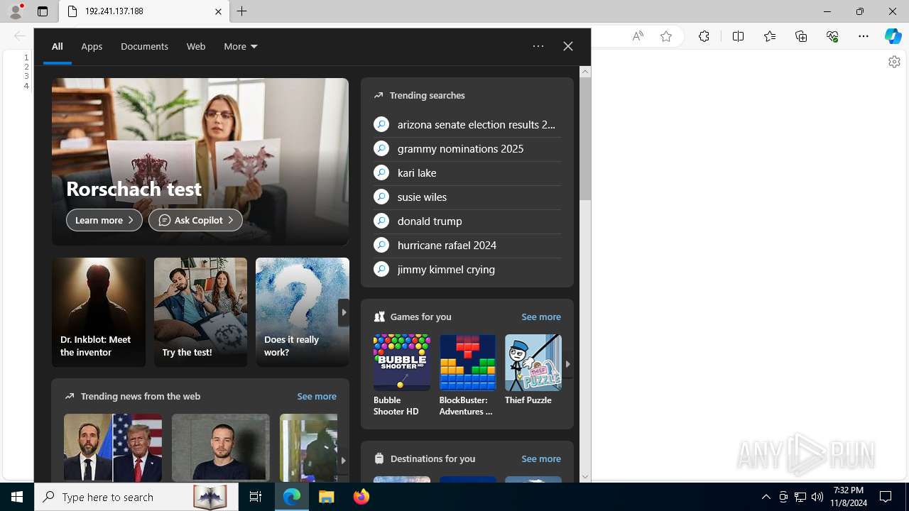
Task: Open Edge Settings and more menu
Action: 864,36
